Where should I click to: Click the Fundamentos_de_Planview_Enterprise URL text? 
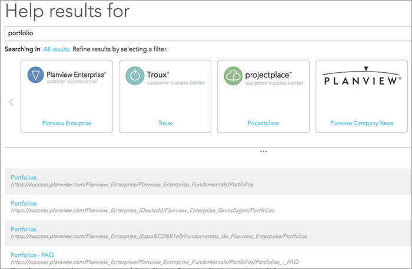[x=159, y=236]
